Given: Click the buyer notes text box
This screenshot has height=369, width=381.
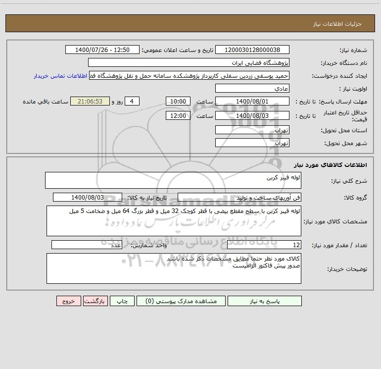Looking at the screenshot, I should coord(174,268).
